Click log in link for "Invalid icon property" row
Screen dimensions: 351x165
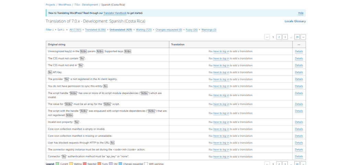pyautogui.click(x=221, y=122)
